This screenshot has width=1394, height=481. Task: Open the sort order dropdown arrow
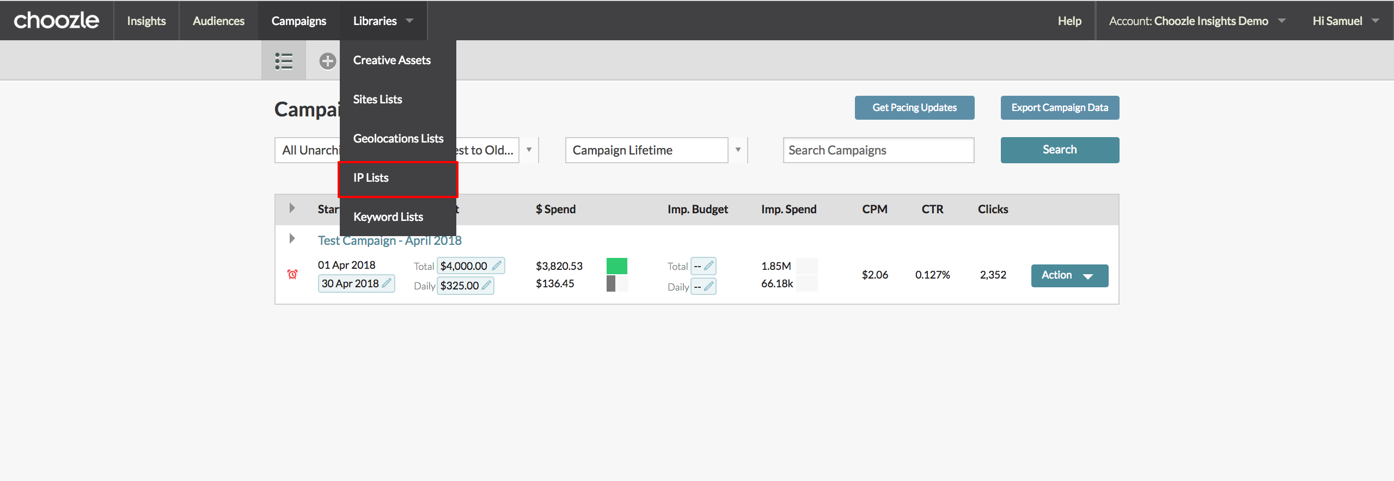(529, 150)
